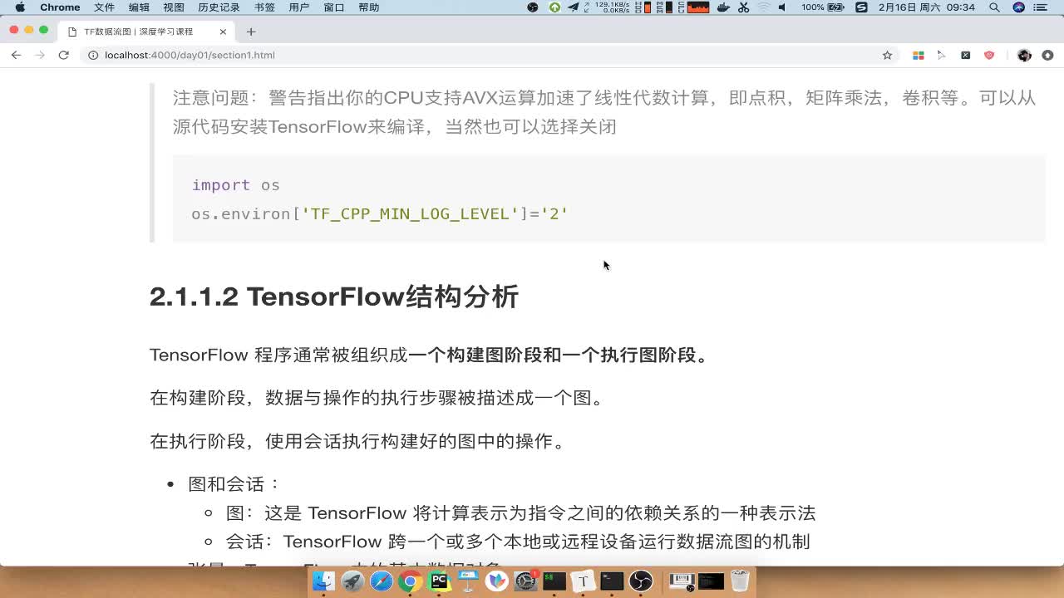
Task: Click the heading 2.1.1.2 TensorFlow结构分析
Action: [334, 297]
